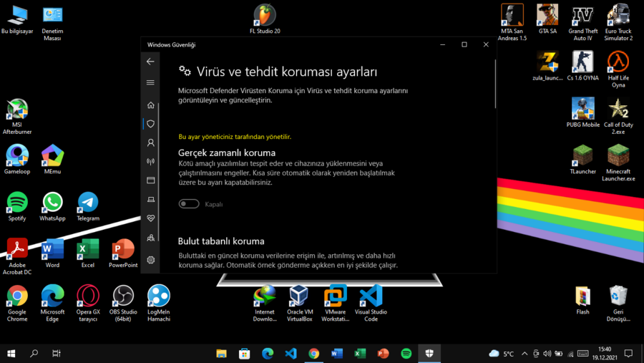Select the shield Virus protection sidebar icon
The image size is (644, 363).
151,124
